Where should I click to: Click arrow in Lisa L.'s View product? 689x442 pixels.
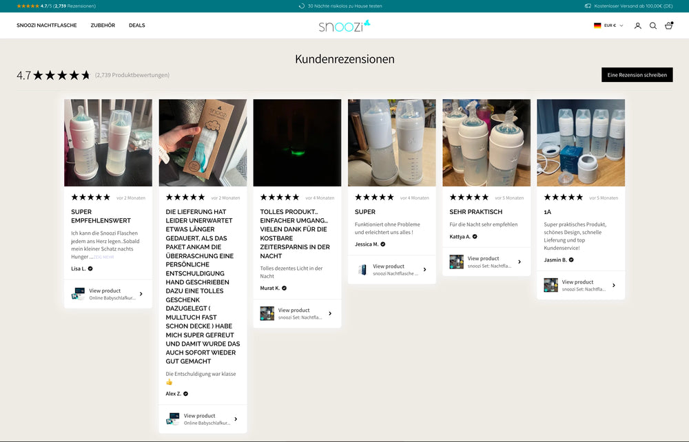pos(141,294)
